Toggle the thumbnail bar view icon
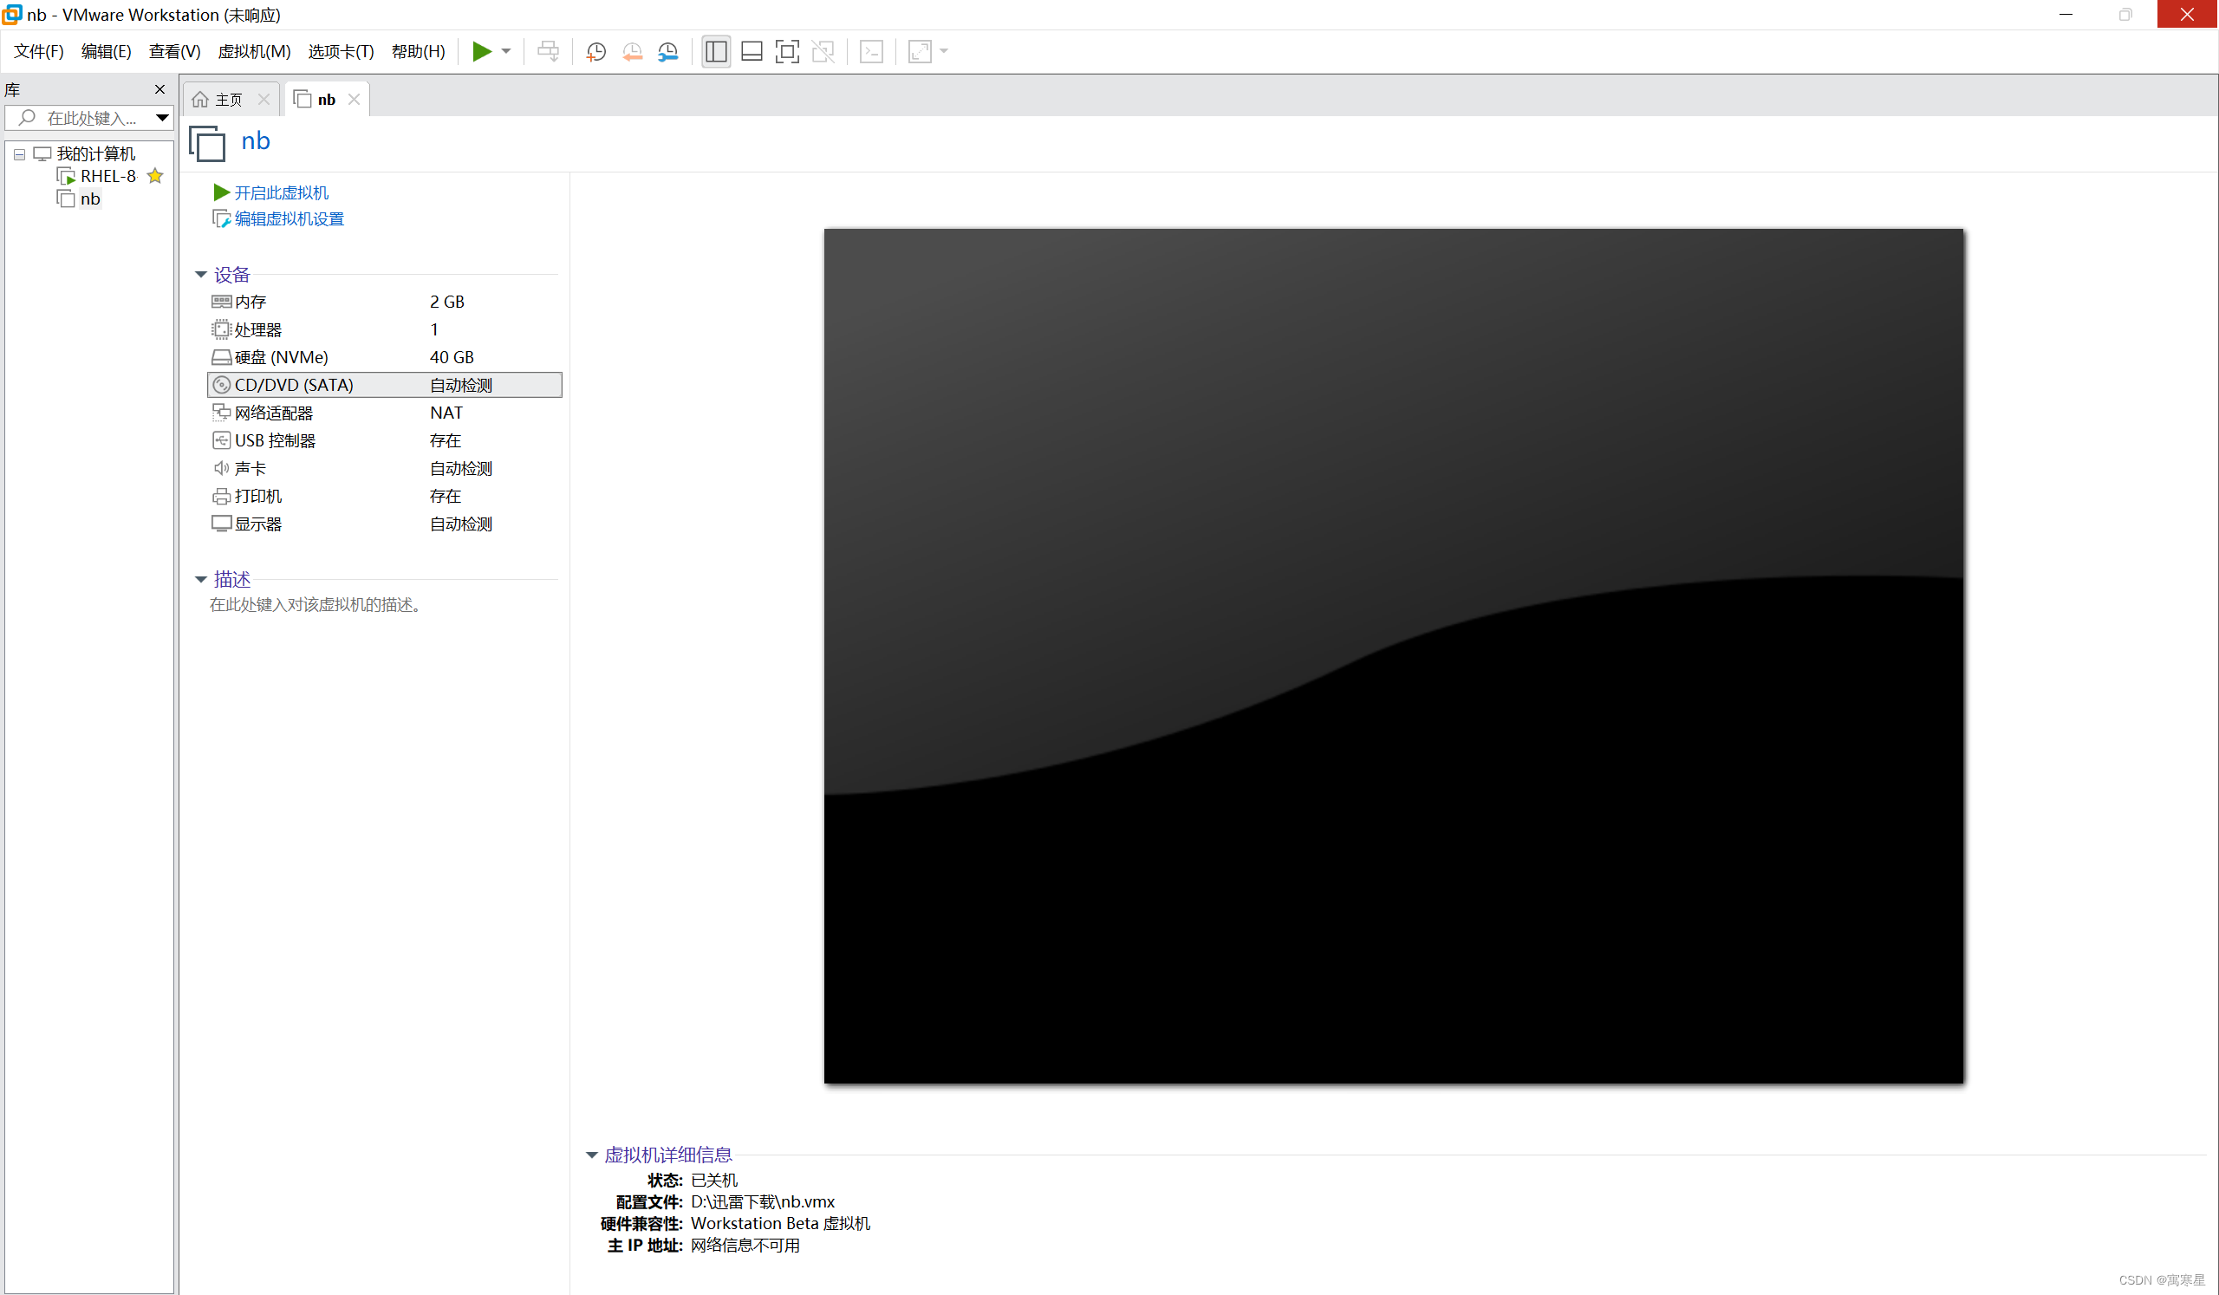Image resolution: width=2219 pixels, height=1295 pixels. point(752,51)
